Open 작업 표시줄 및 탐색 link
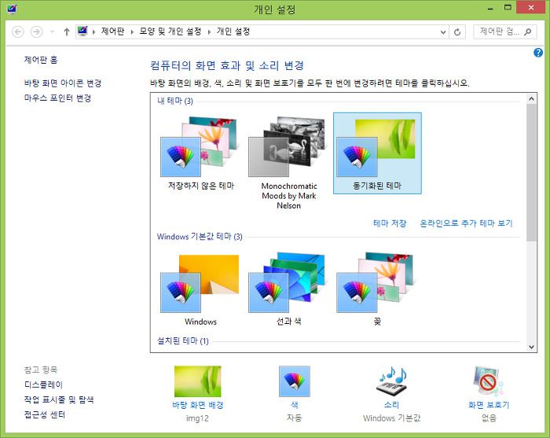550x438 pixels. point(59,399)
